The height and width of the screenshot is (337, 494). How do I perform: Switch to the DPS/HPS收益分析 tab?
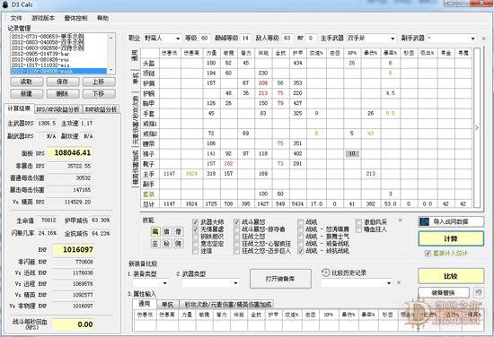click(x=58, y=109)
